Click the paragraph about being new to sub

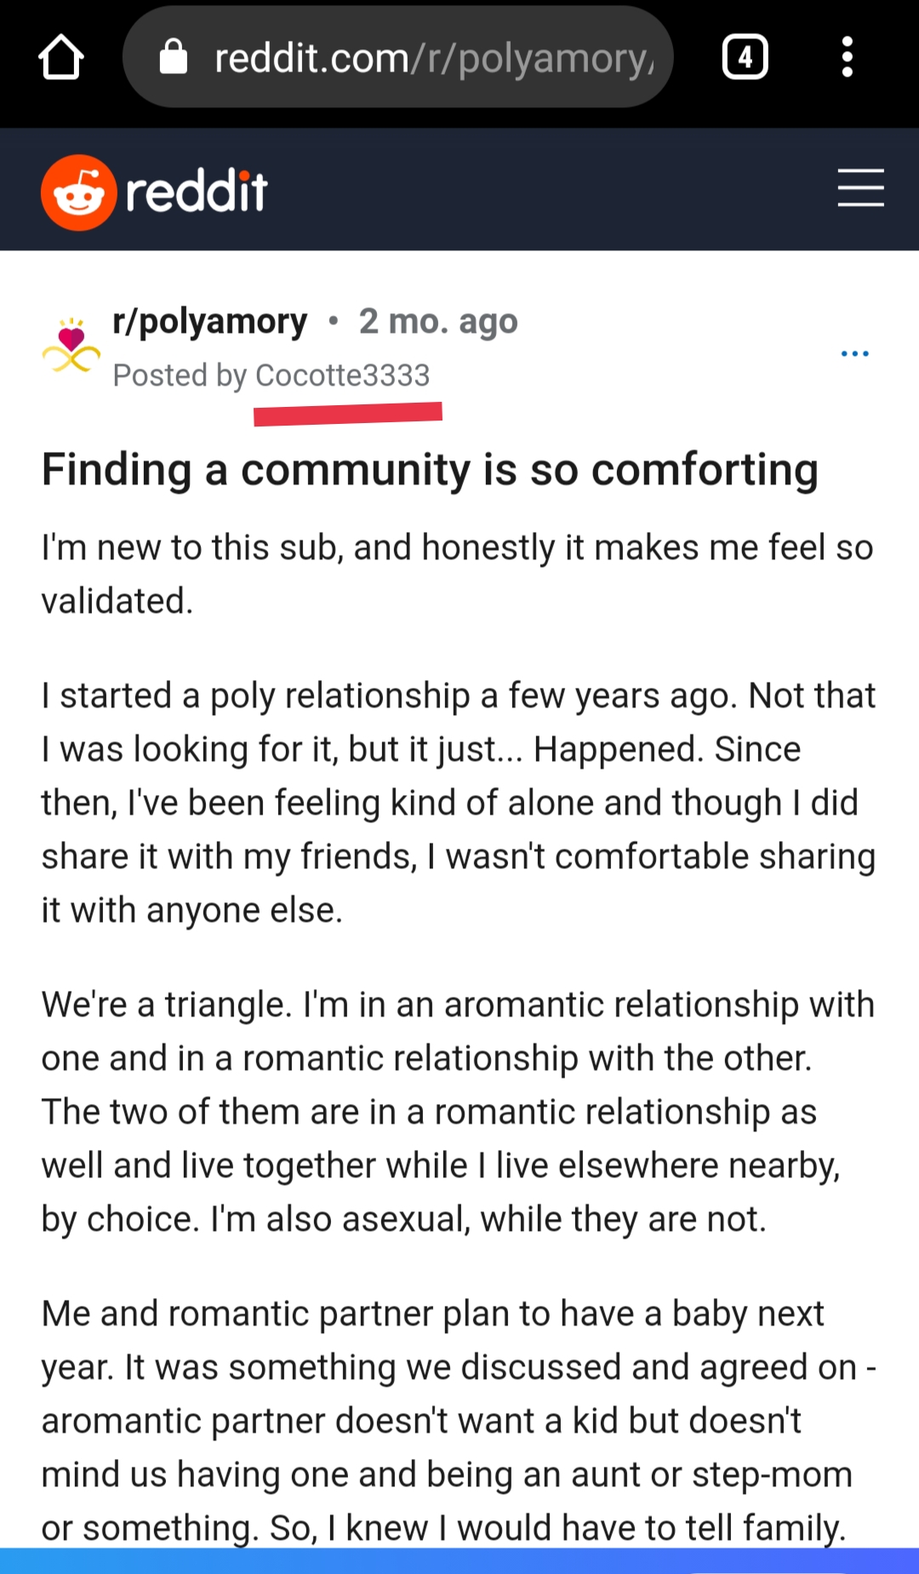[458, 574]
